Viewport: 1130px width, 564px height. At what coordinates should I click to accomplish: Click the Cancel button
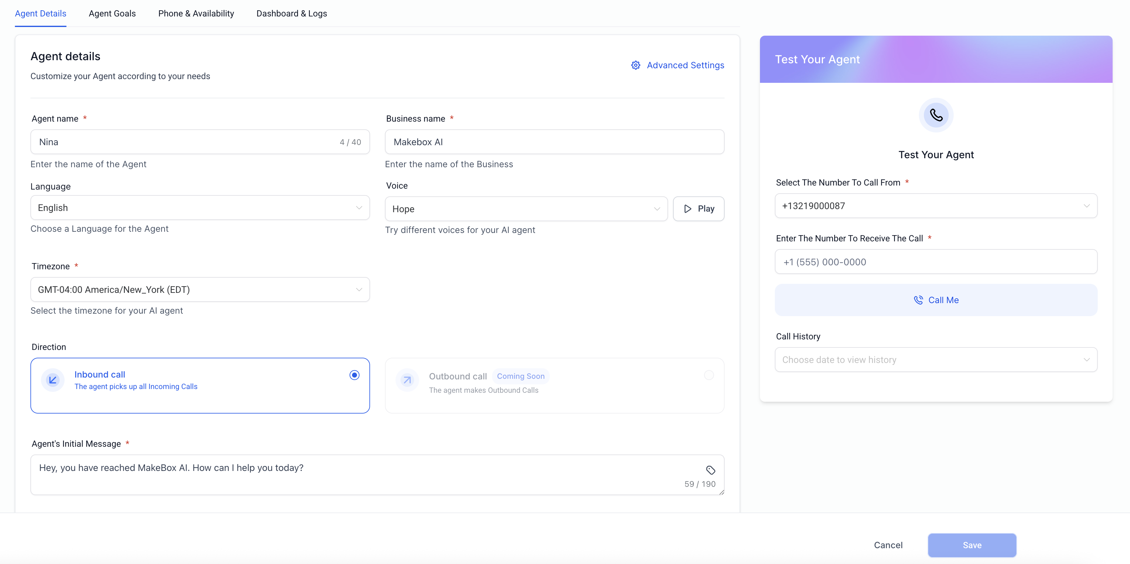point(888,545)
